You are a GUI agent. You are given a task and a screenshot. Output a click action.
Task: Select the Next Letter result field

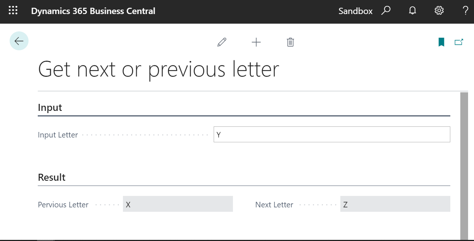click(x=395, y=204)
